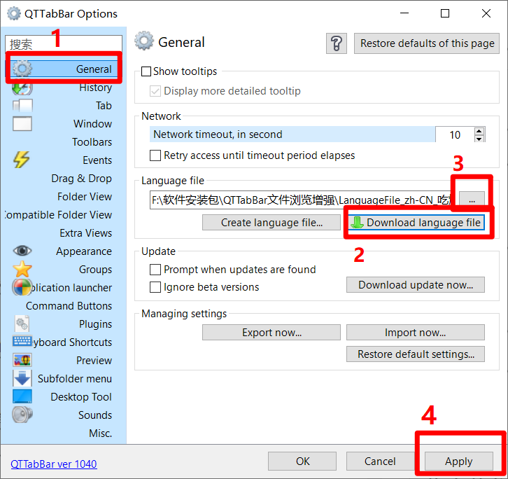The width and height of the screenshot is (508, 479).
Task: Click the Cancel button
Action: click(380, 461)
